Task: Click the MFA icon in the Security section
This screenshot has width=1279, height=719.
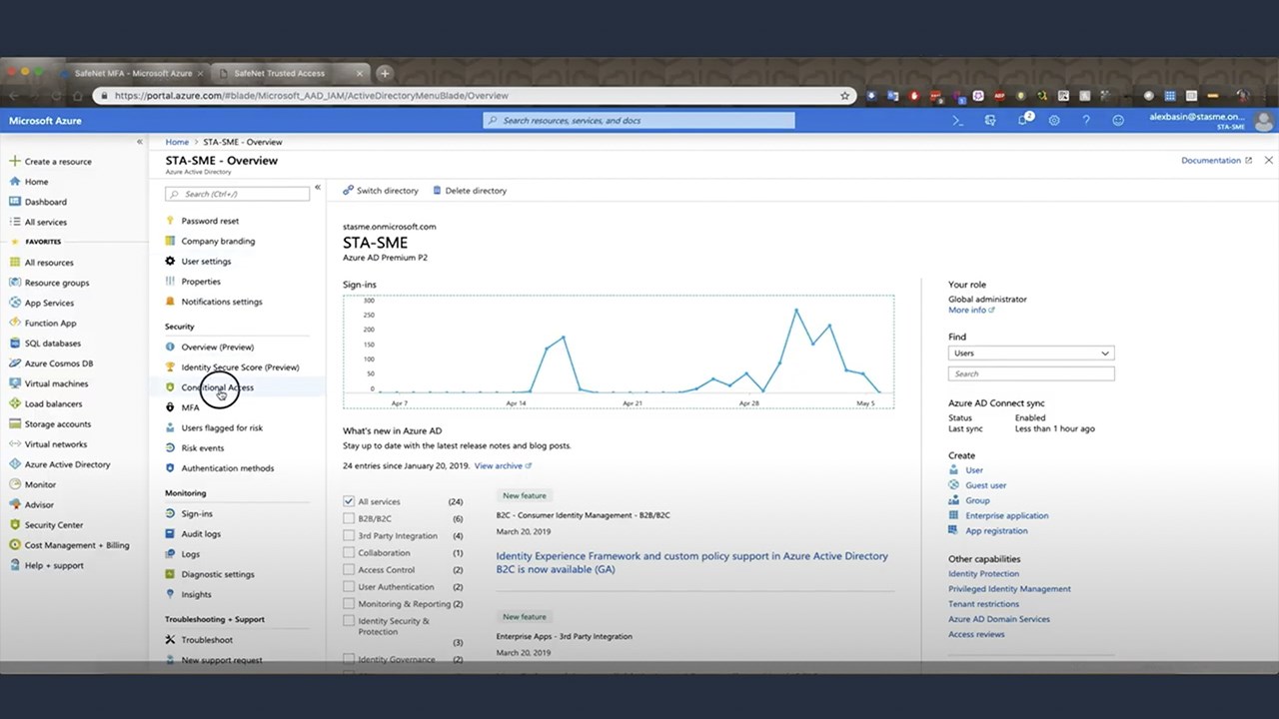Action: click(x=170, y=407)
